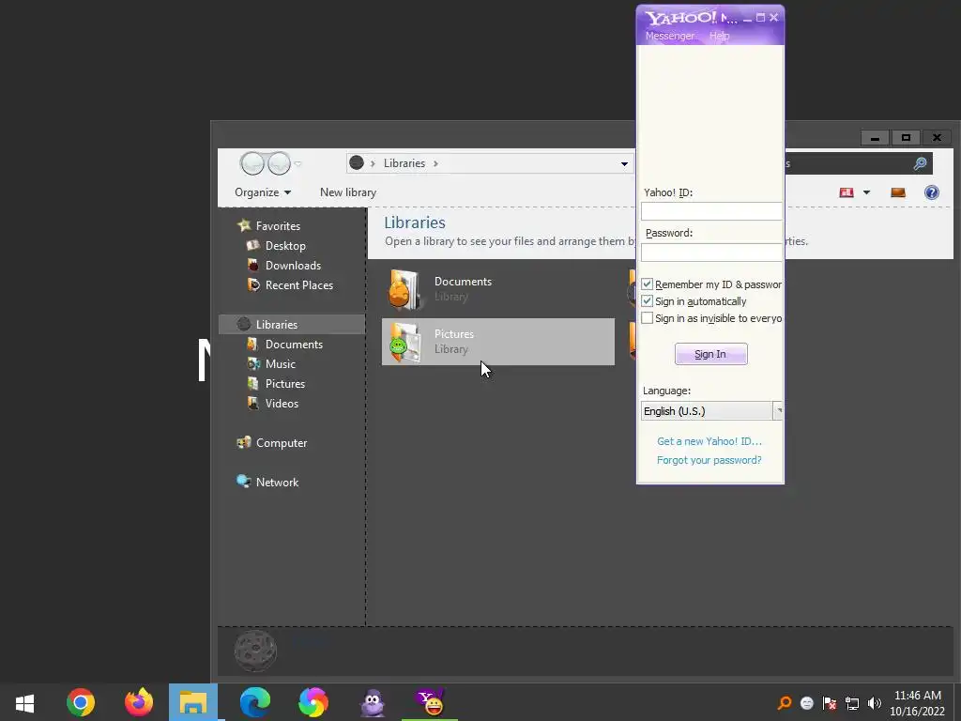Click Libraries in the address bar breadcrumb

click(x=404, y=163)
